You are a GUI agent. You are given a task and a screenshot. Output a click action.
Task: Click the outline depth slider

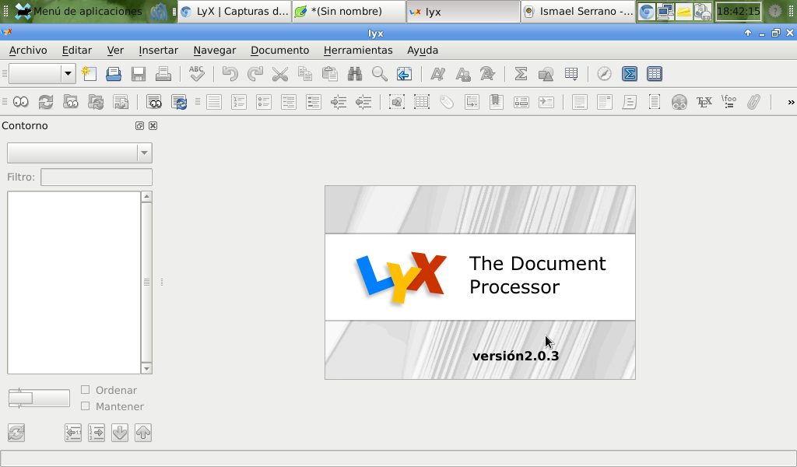(38, 399)
